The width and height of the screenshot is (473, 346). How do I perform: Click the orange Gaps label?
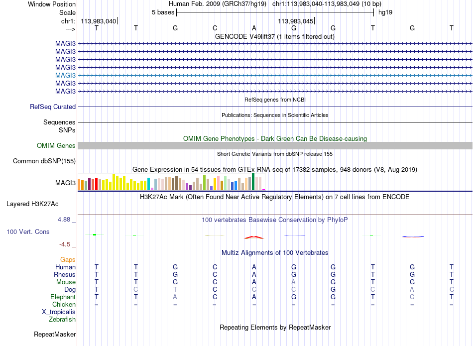coord(68,260)
